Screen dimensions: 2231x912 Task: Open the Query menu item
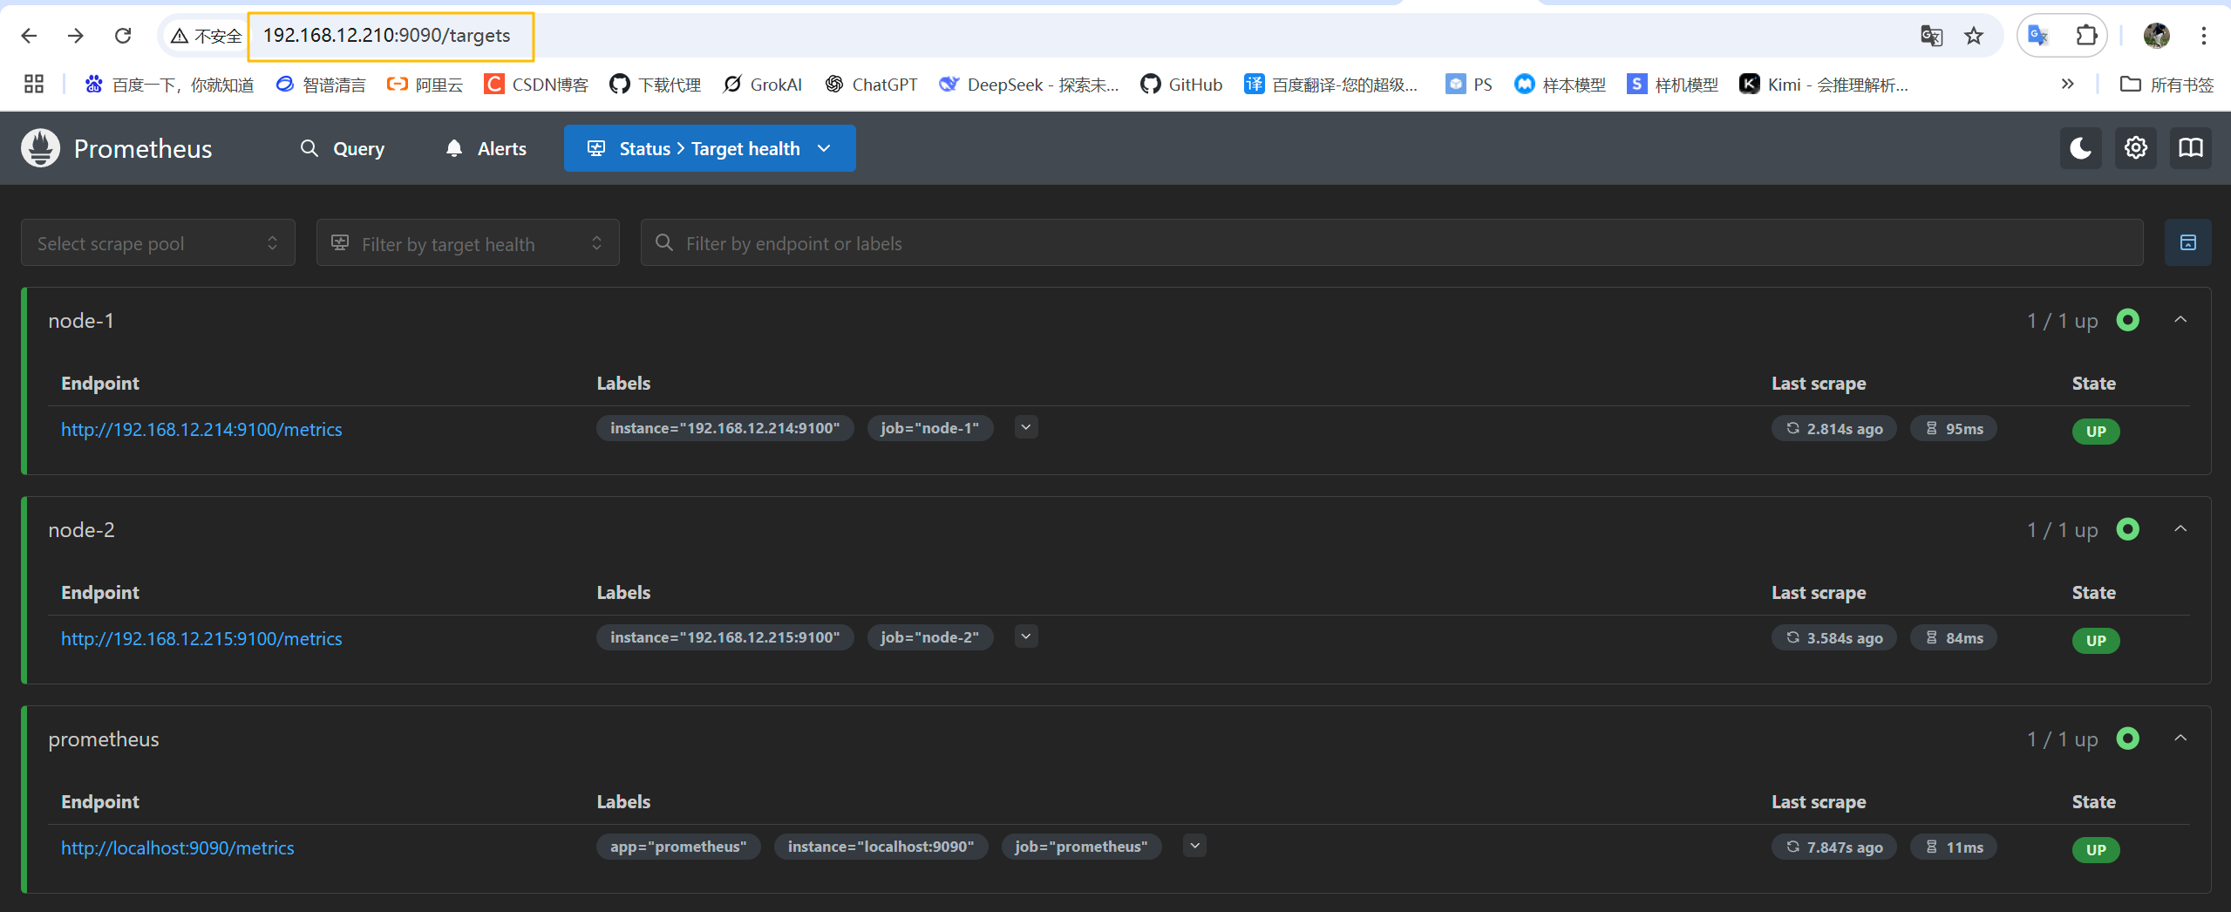343,148
